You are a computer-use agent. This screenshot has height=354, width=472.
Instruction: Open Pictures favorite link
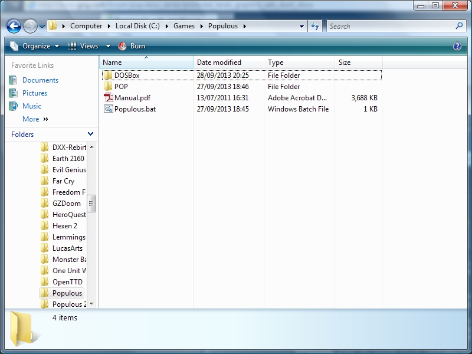point(35,93)
